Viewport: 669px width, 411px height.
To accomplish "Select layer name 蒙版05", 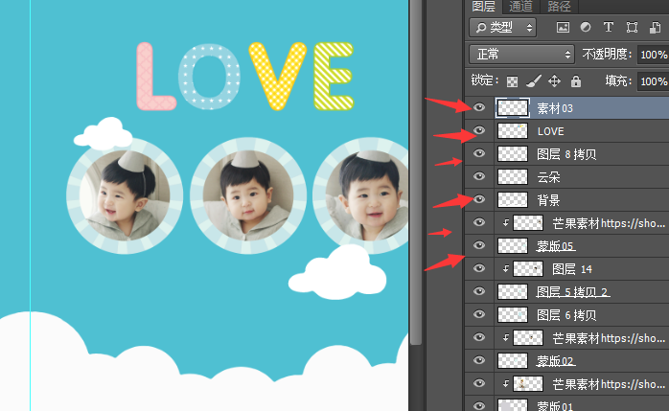I will tap(556, 246).
